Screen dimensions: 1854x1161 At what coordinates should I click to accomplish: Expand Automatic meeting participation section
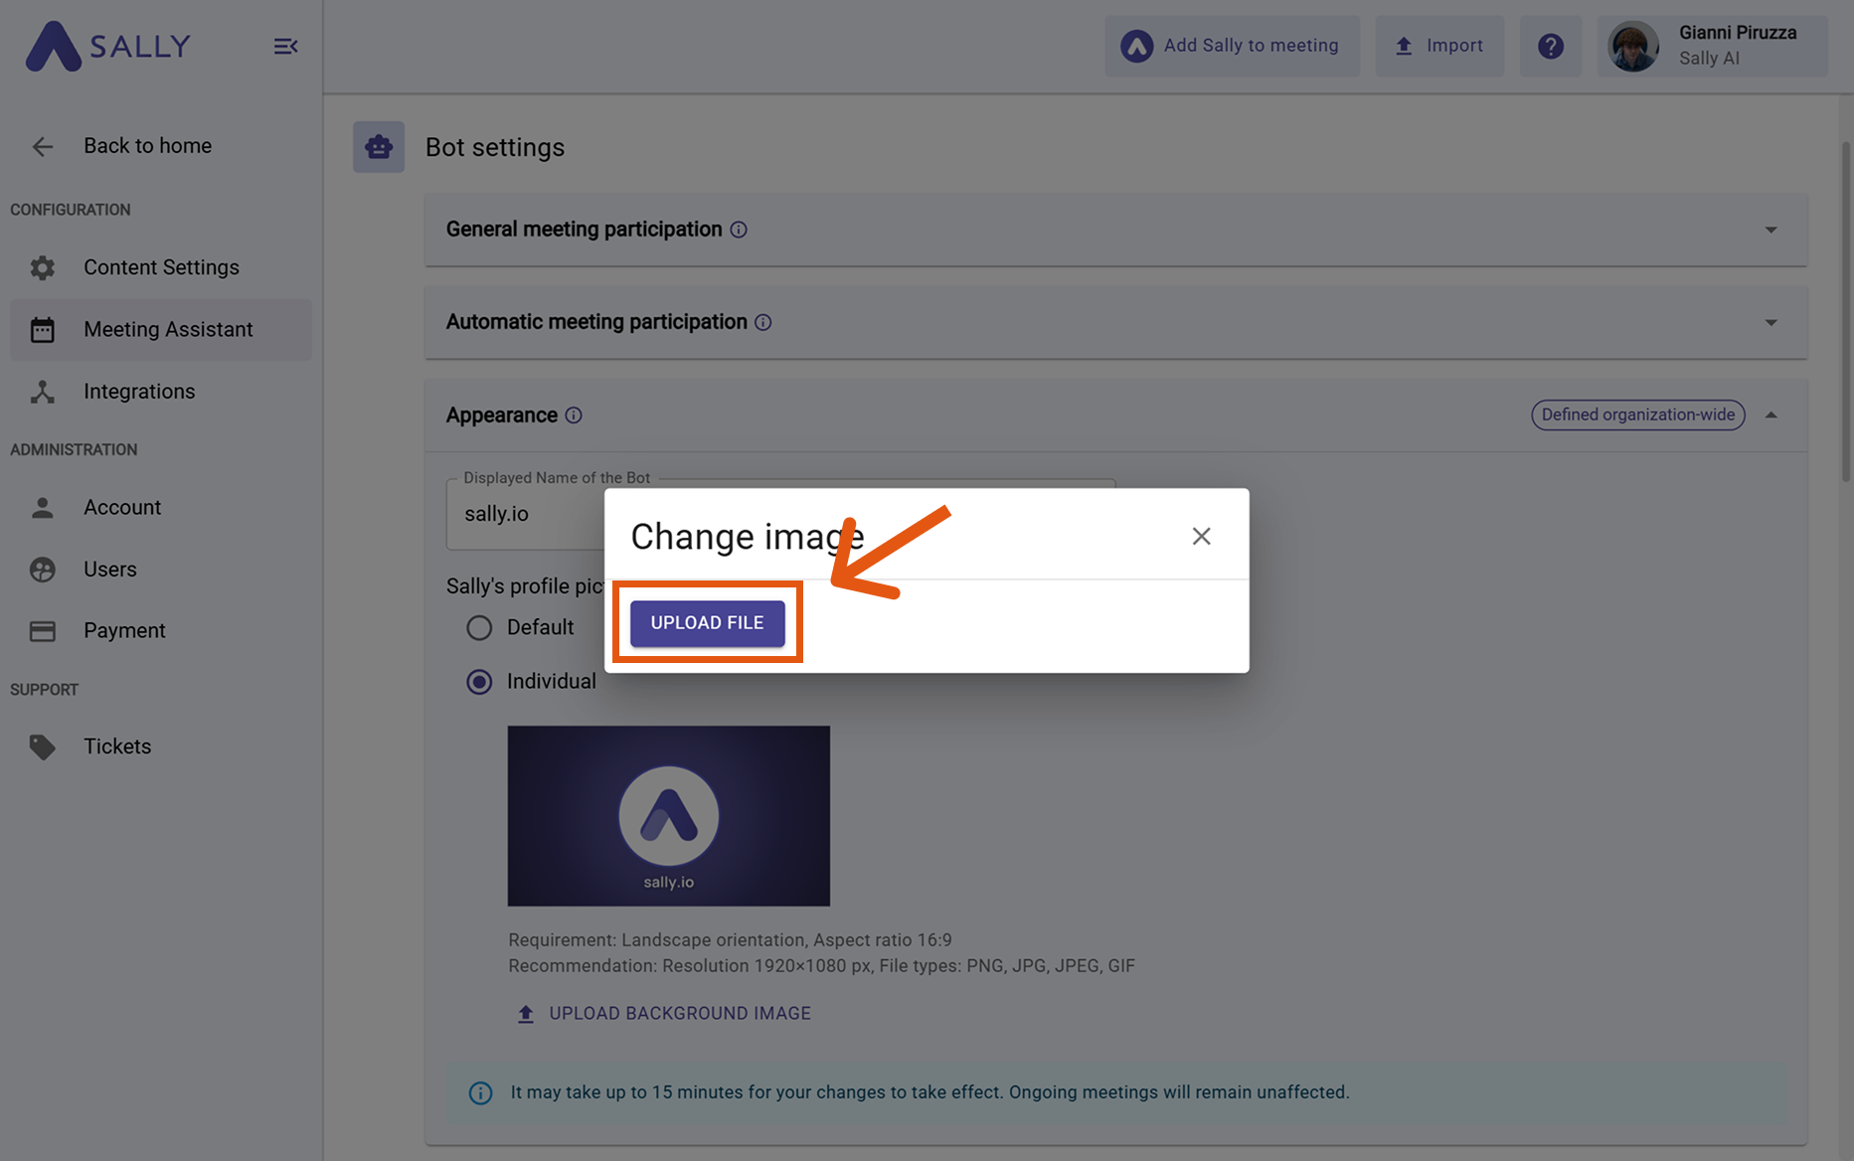[x=1770, y=322]
